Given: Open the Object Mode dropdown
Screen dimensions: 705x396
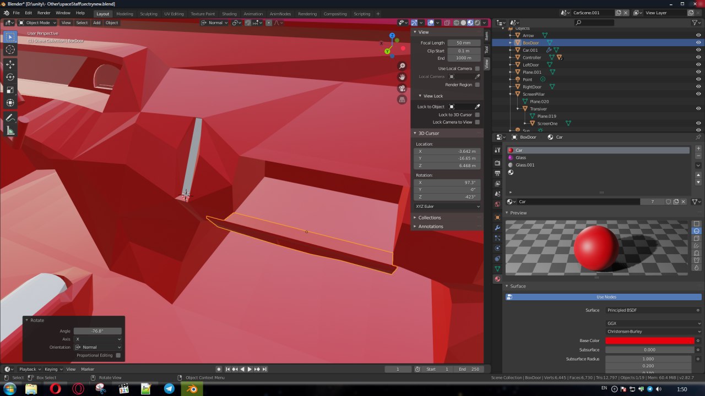Looking at the screenshot, I should [37, 23].
